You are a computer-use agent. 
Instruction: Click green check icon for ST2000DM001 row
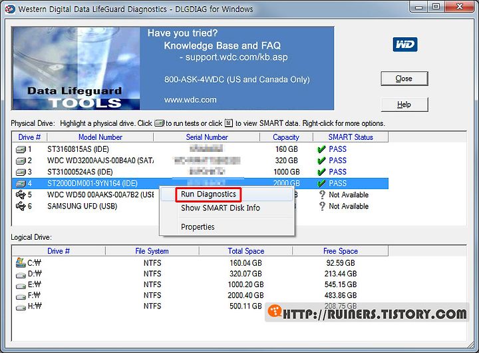(321, 183)
